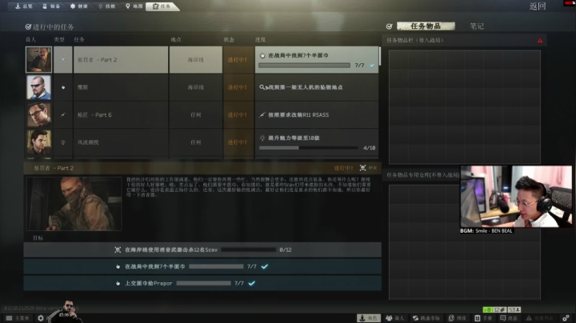Open the 消息 (Messages) button
The width and height of the screenshot is (576, 323).
pyautogui.click(x=509, y=318)
